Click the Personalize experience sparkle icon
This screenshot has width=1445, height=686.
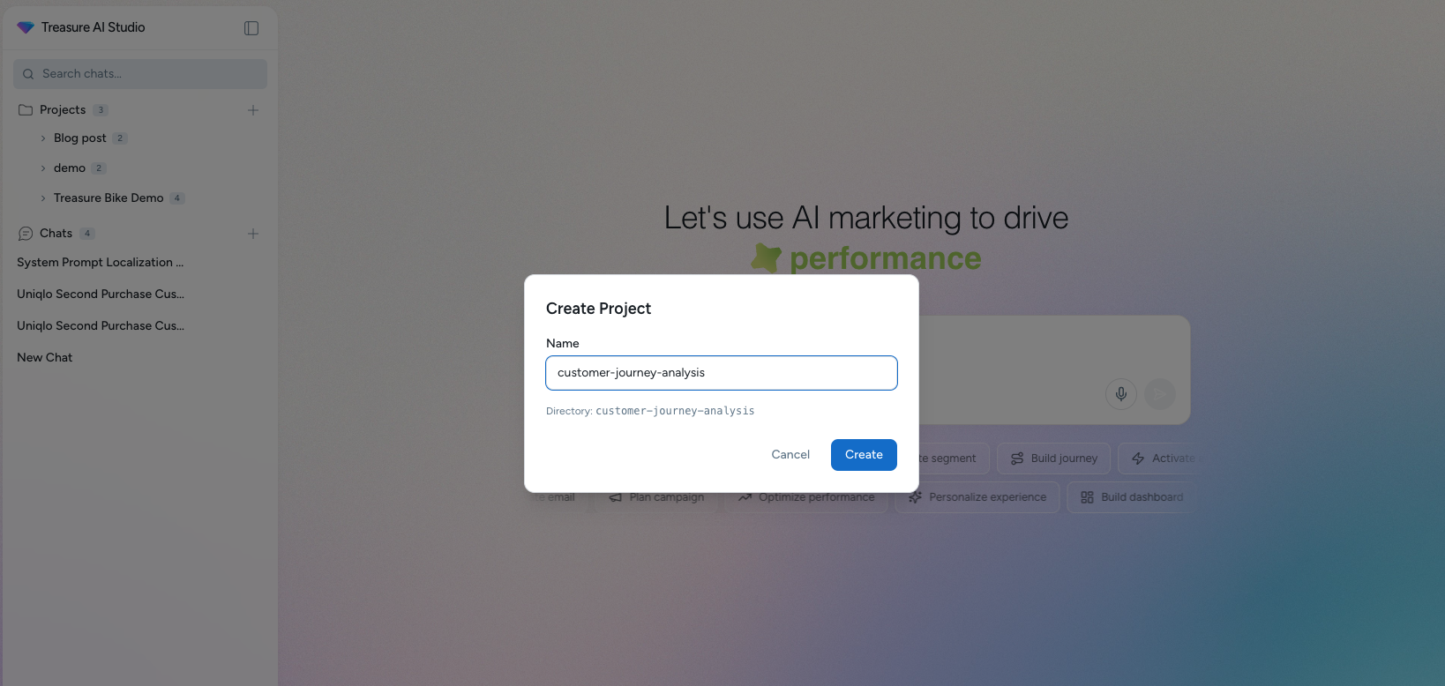[915, 497]
